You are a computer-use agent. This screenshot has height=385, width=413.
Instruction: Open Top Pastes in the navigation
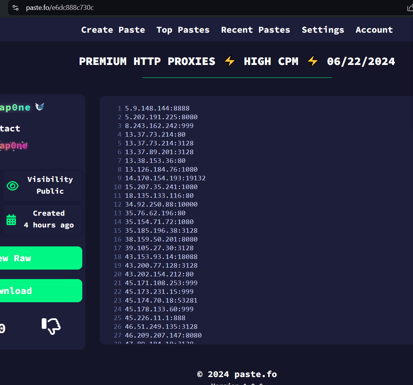pyautogui.click(x=183, y=30)
